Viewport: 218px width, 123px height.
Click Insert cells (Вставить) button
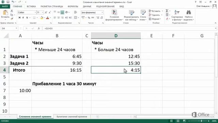click(155, 11)
